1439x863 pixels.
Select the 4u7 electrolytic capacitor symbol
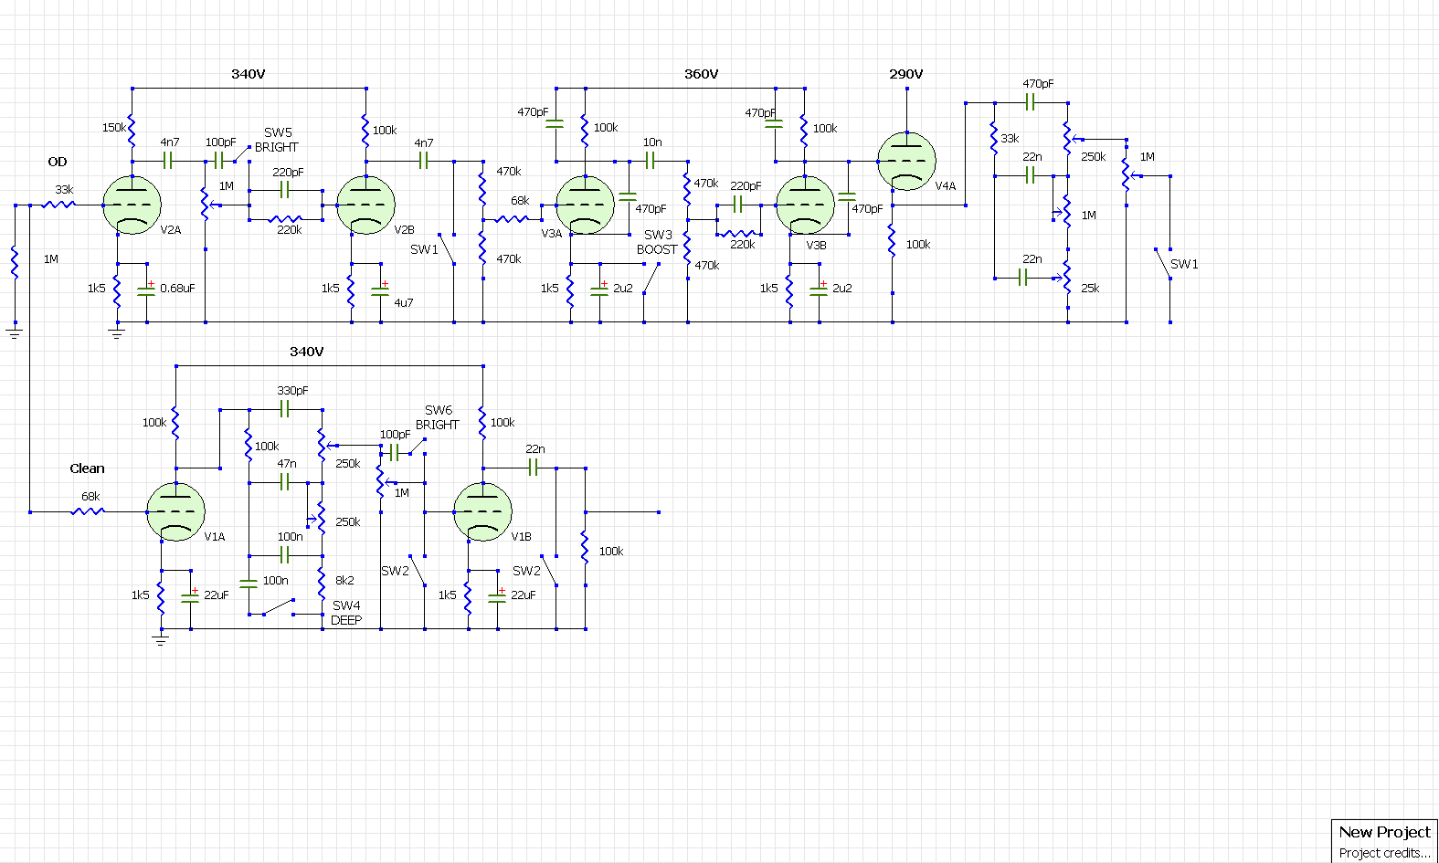click(x=380, y=290)
